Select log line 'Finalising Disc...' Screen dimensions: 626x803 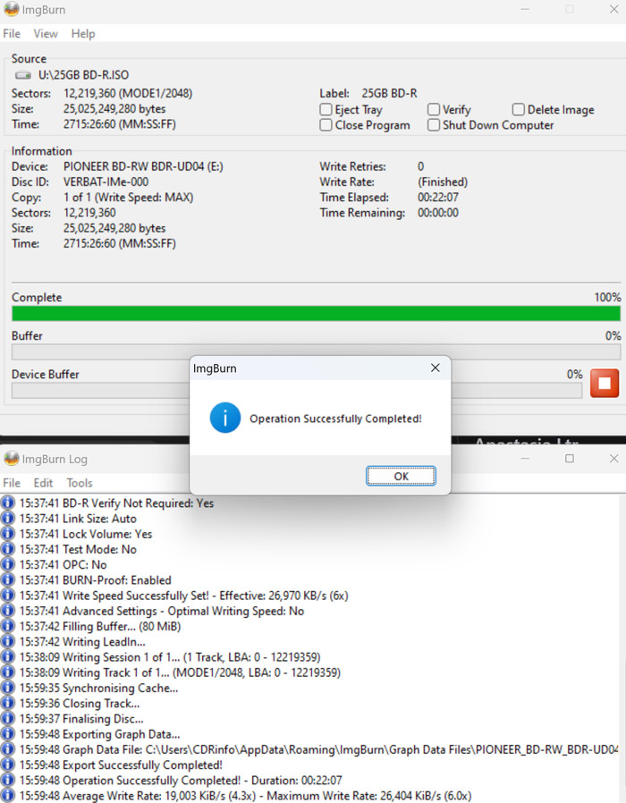81,719
